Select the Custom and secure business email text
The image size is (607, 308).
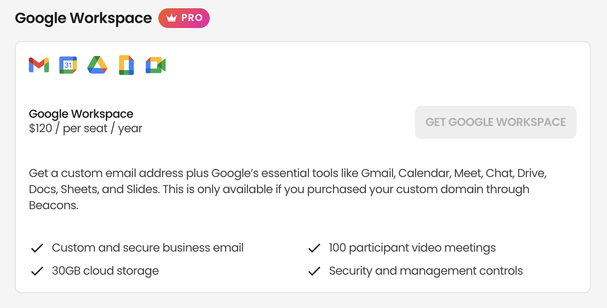click(148, 248)
